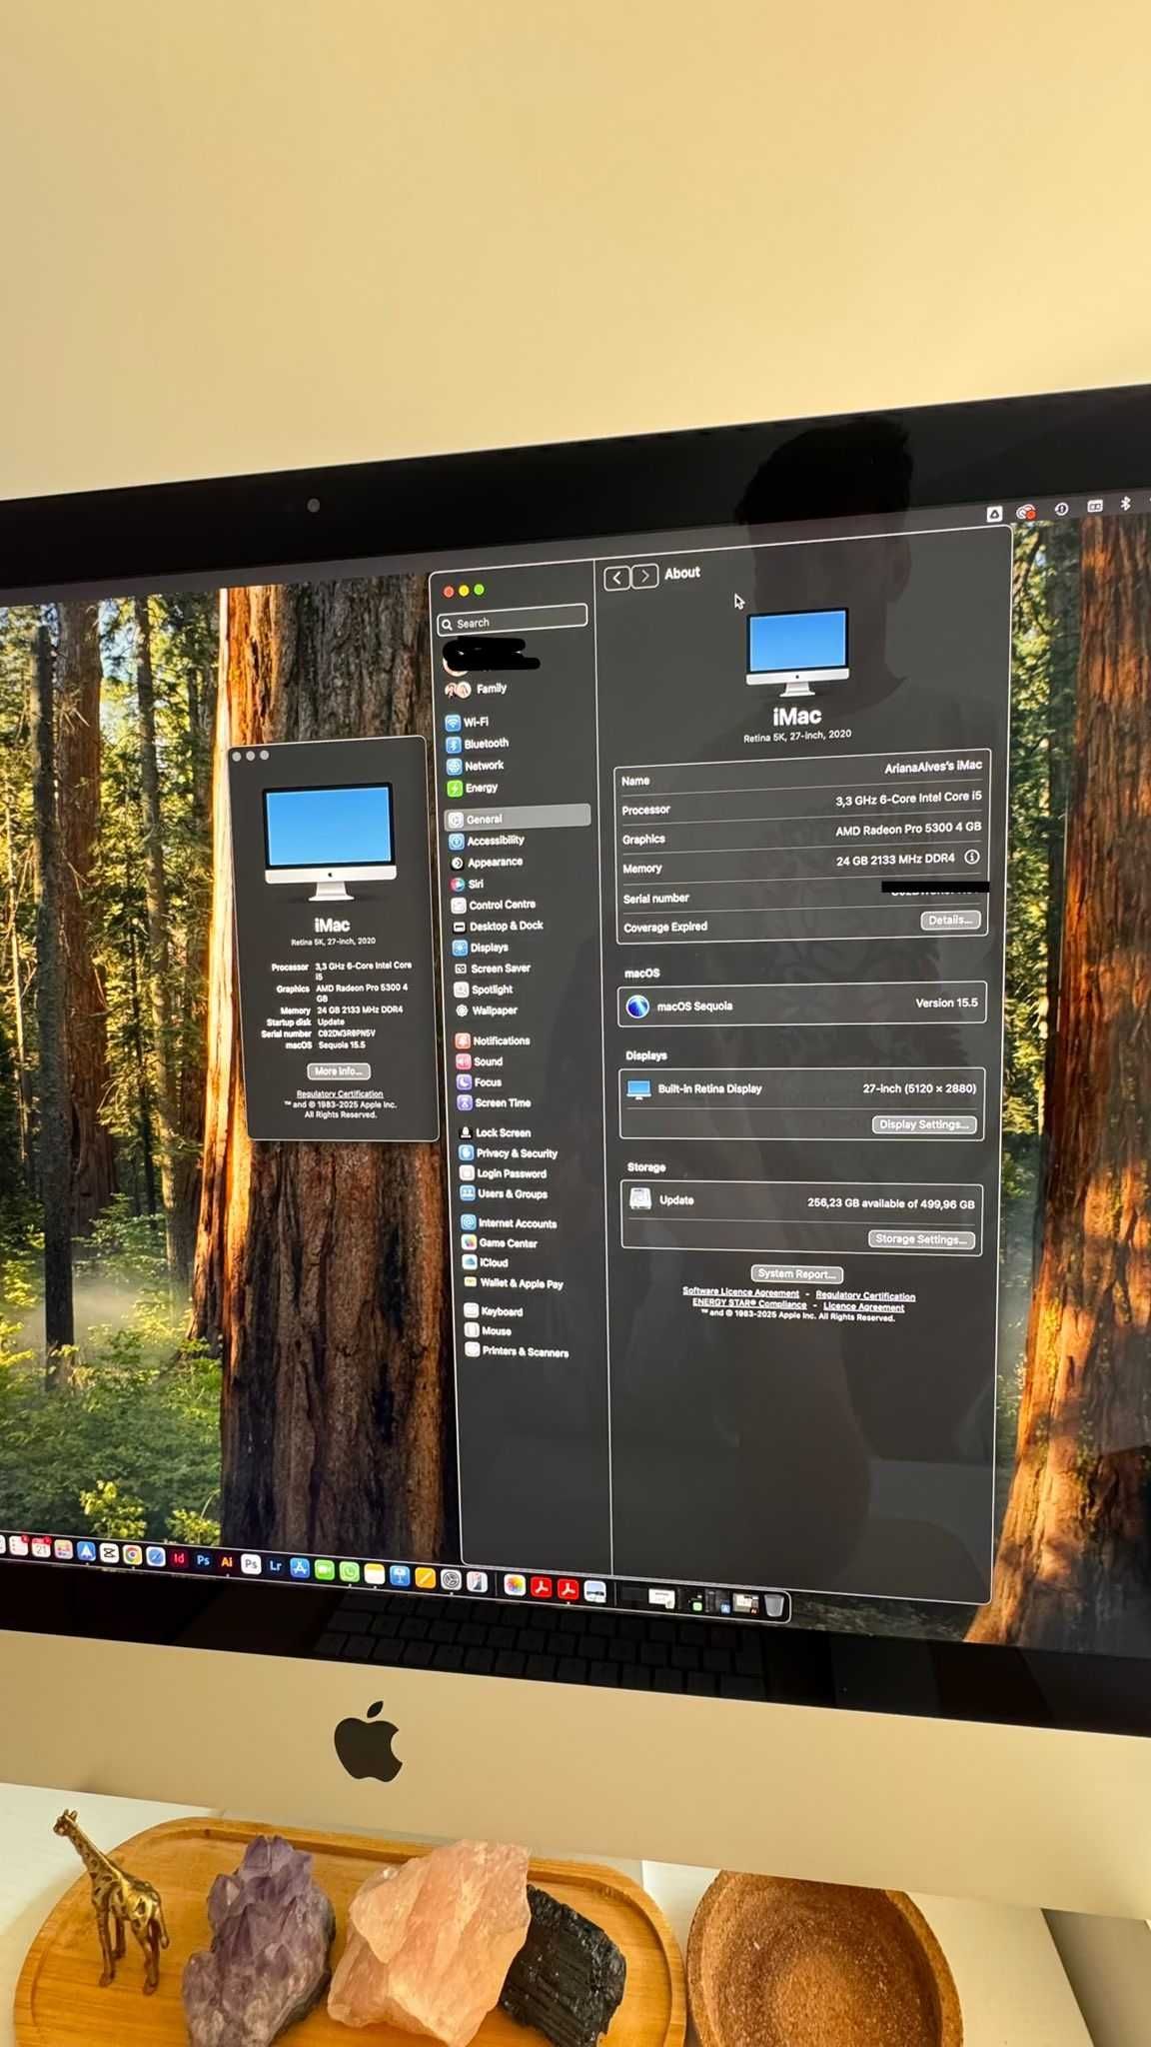Click the memory info icon beside DDR4
This screenshot has width=1151, height=2047.
pos(971,857)
